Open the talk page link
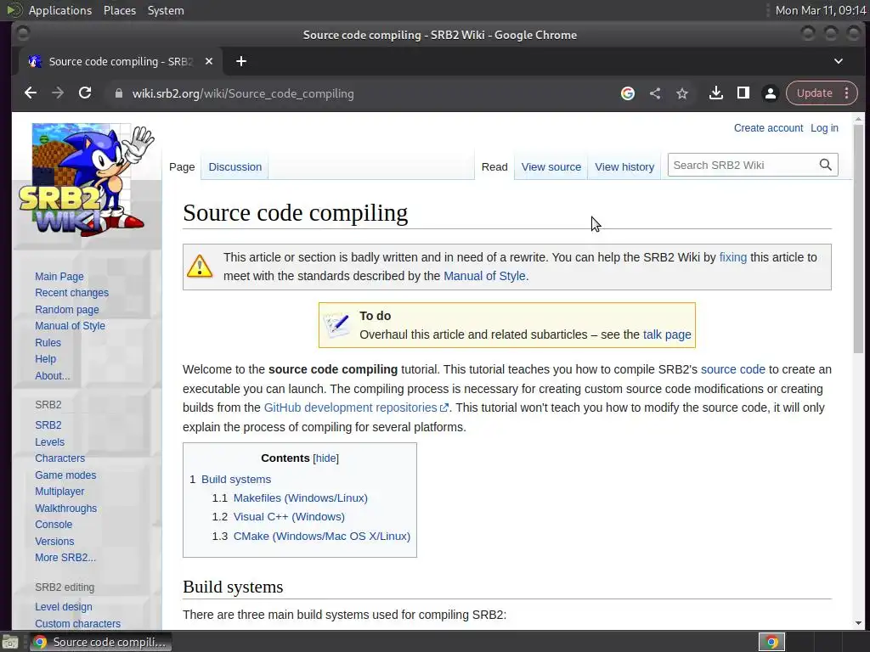870x652 pixels. coord(667,334)
